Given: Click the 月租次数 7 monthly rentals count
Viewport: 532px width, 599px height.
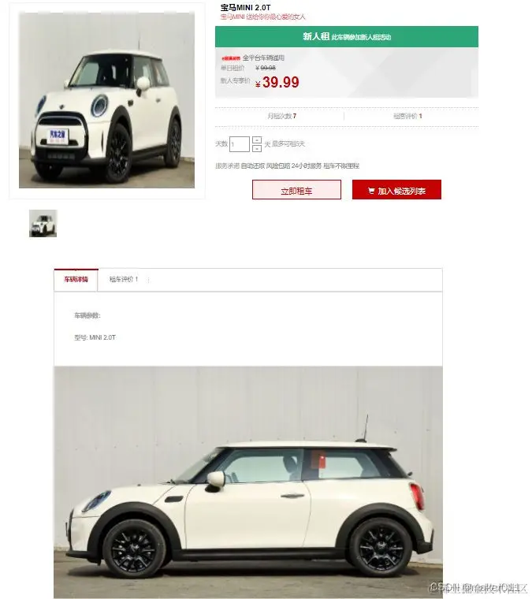Looking at the screenshot, I should coord(282,116).
